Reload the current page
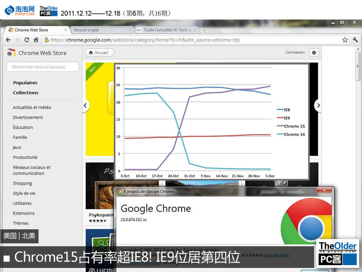Image resolution: width=362 pixels, height=272 pixels. [27, 40]
